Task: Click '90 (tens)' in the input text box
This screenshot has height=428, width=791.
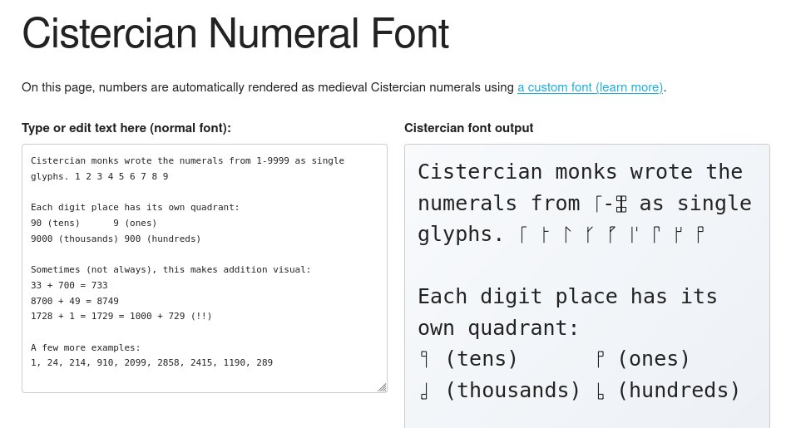Action: [55, 223]
